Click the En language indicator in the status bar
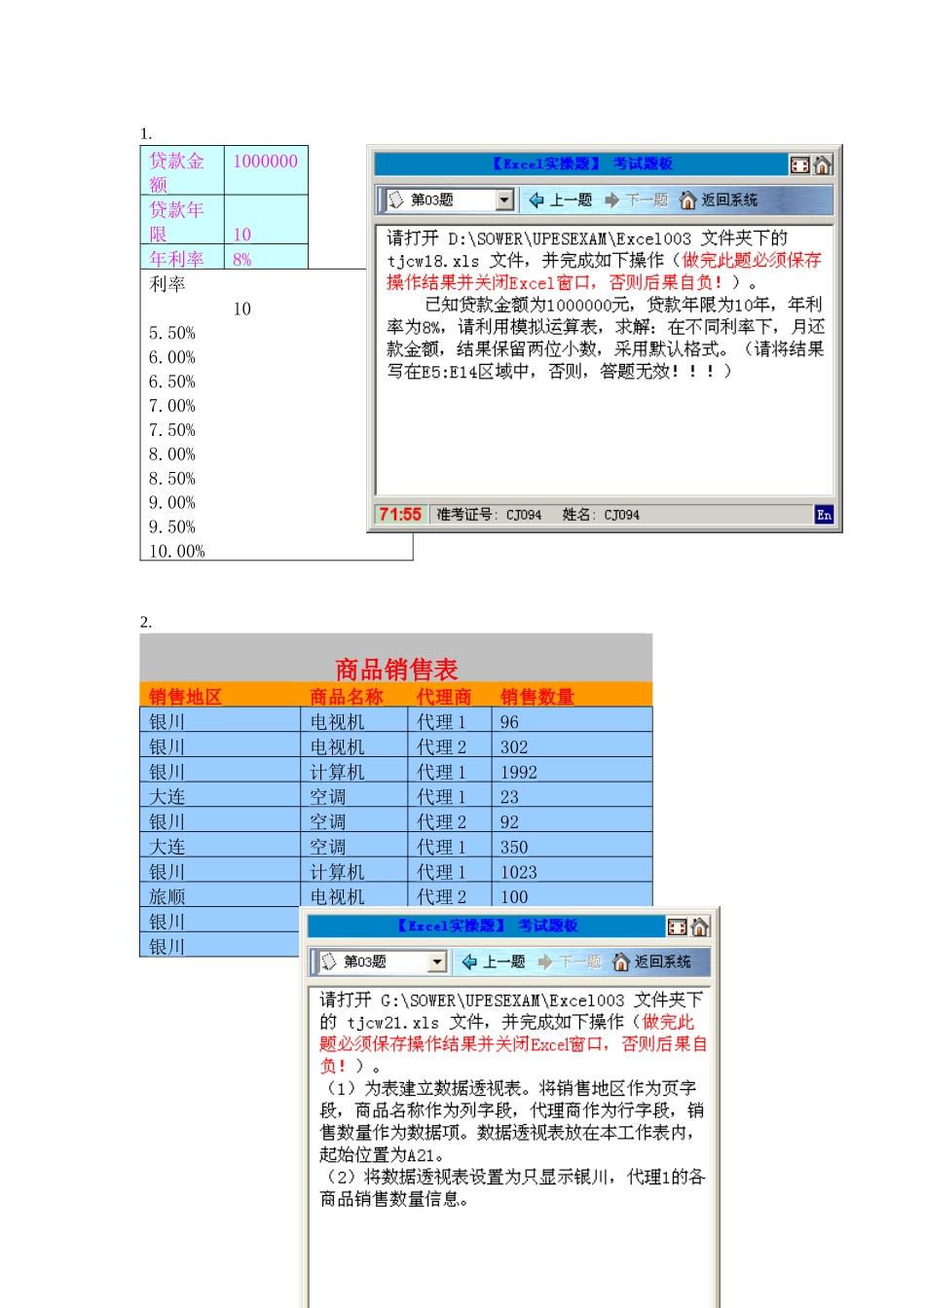 pyautogui.click(x=824, y=515)
